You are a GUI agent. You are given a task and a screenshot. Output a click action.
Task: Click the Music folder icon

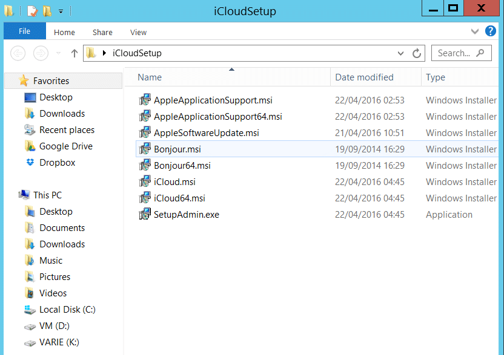coord(30,260)
